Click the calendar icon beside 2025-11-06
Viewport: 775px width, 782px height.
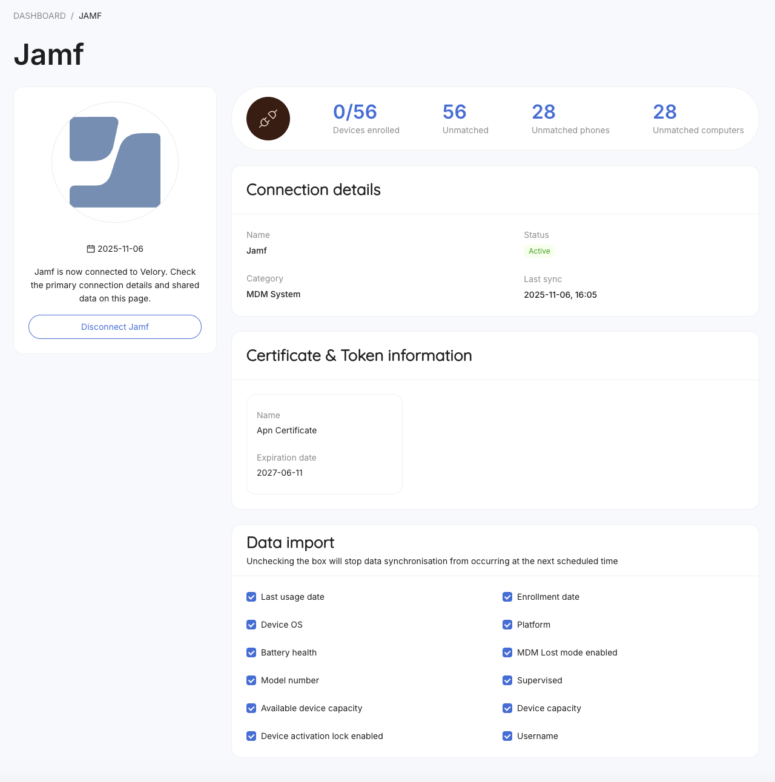click(91, 249)
